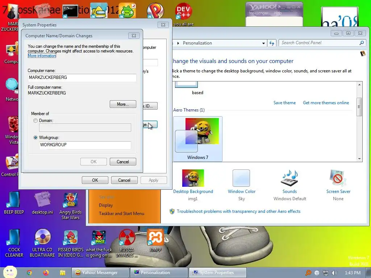The width and height of the screenshot is (371, 278).
Task: Cancel the Computer Name/Domain Changes dialog
Action: tap(123, 162)
